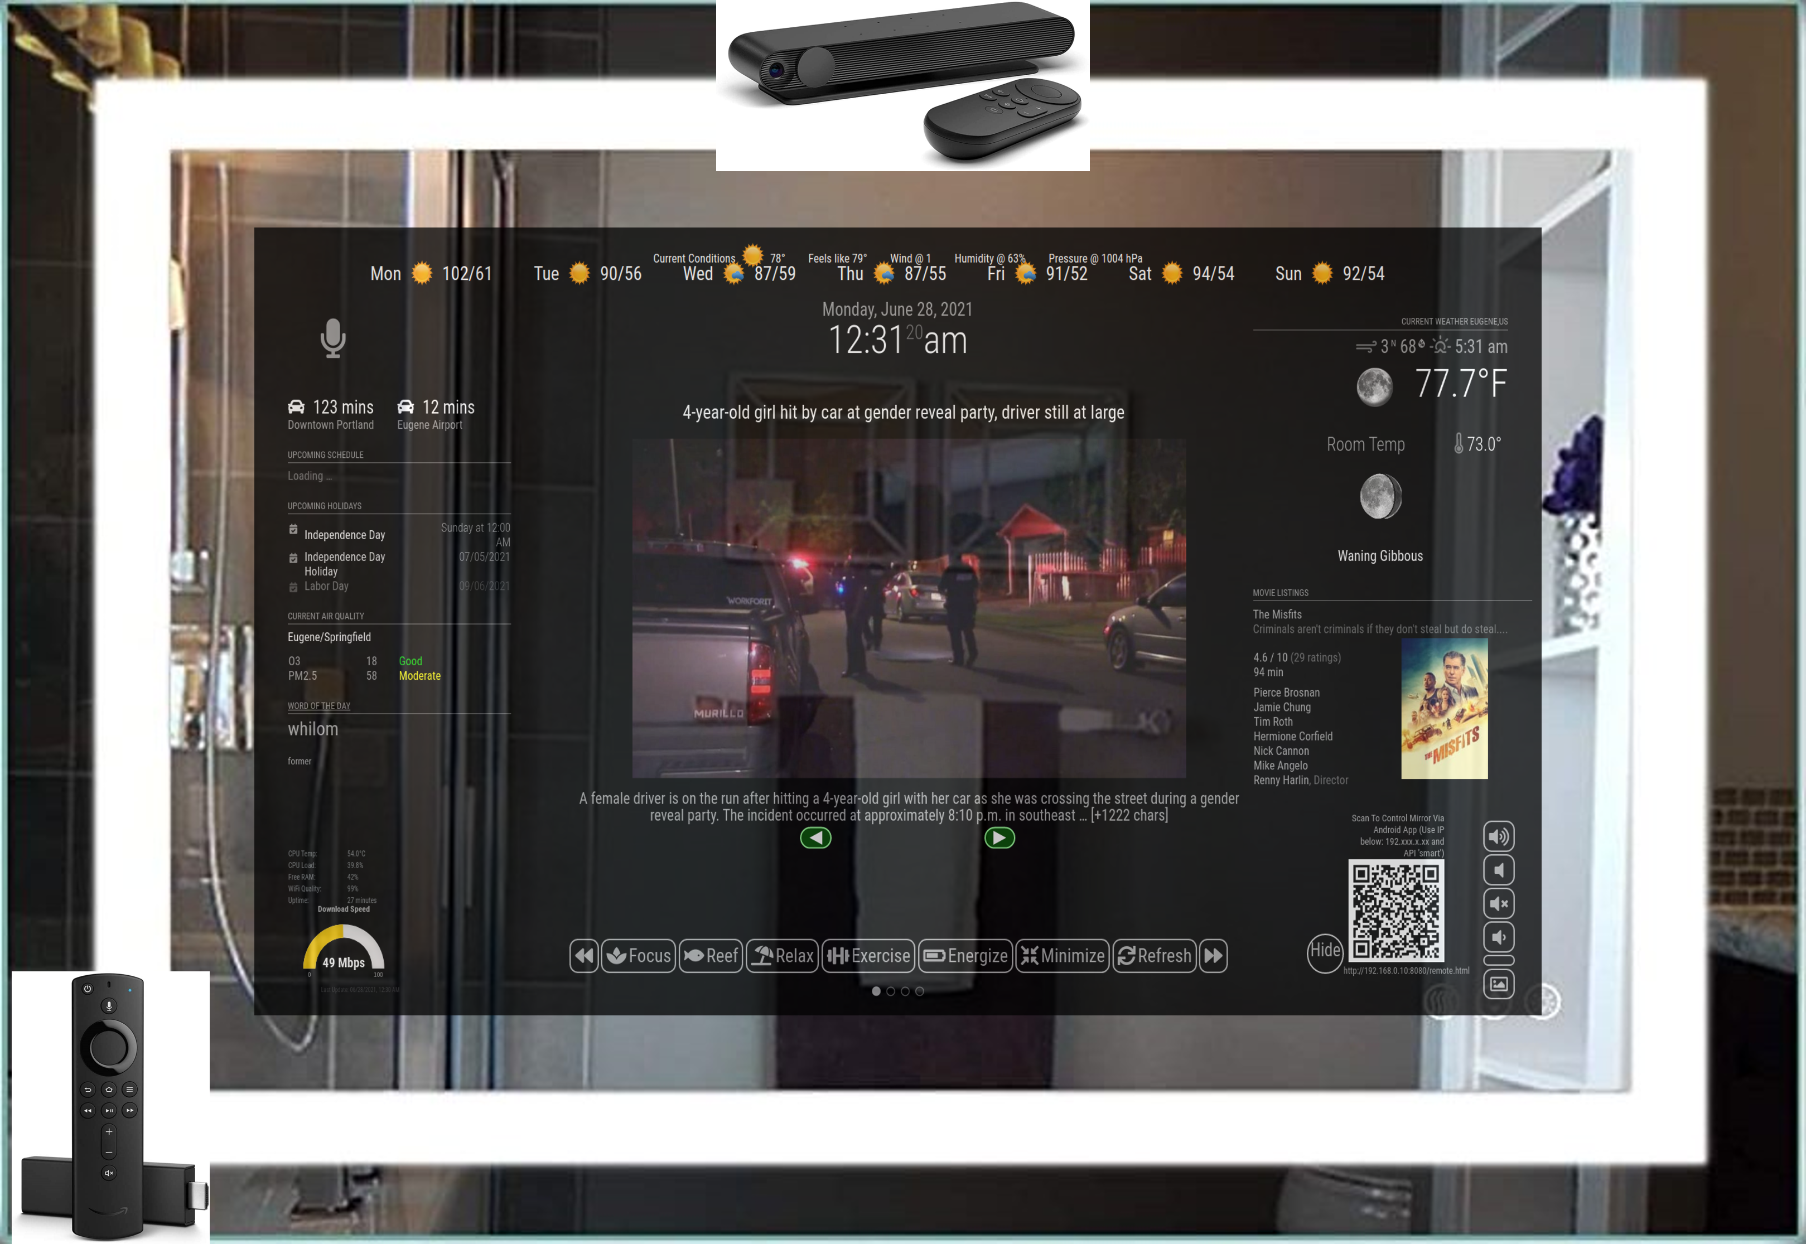The image size is (1806, 1244).
Task: Go to next news article green arrow
Action: coord(999,838)
